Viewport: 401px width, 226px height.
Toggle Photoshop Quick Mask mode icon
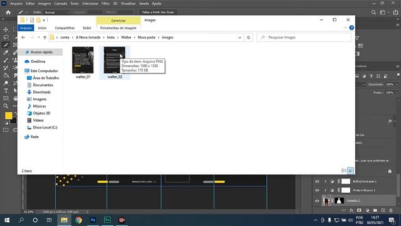6,130
